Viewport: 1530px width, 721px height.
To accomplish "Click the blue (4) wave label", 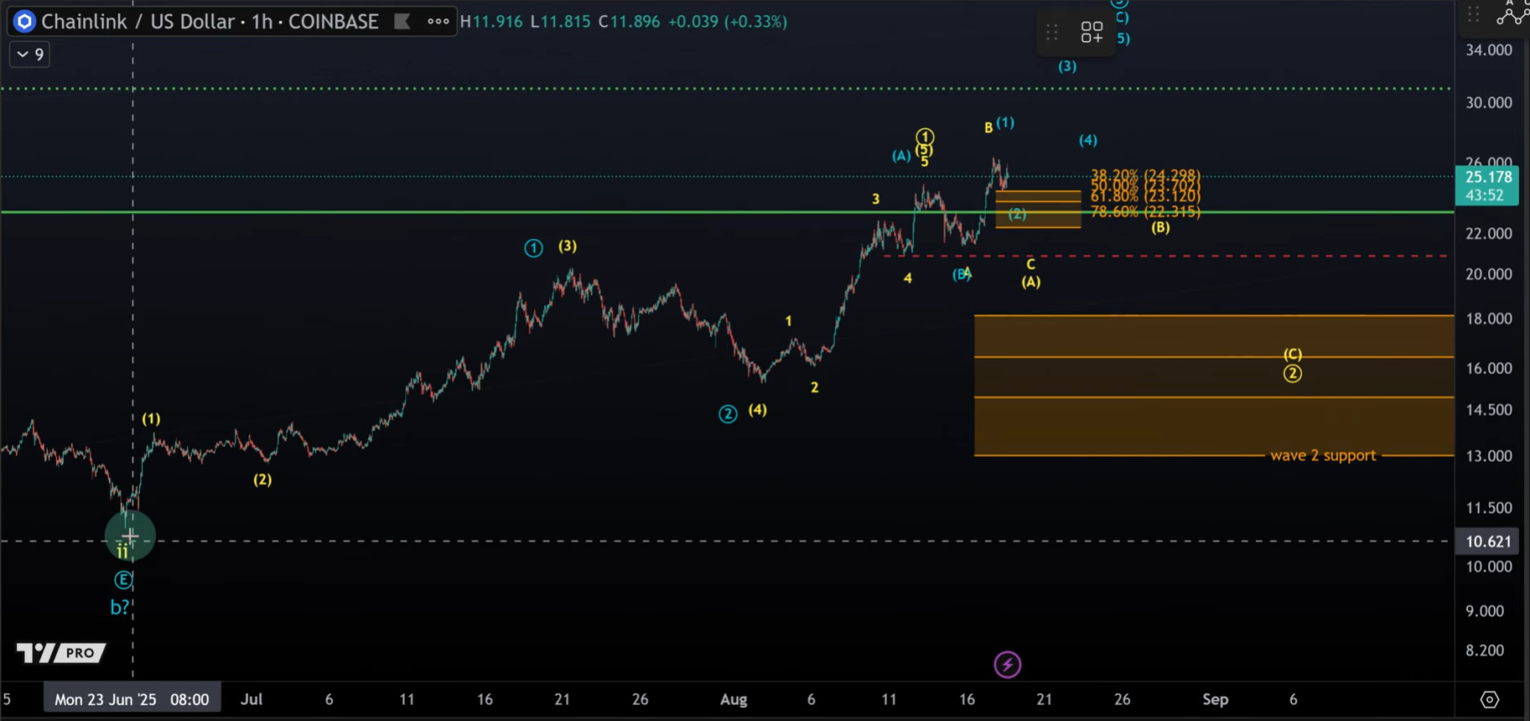I will [x=1087, y=140].
